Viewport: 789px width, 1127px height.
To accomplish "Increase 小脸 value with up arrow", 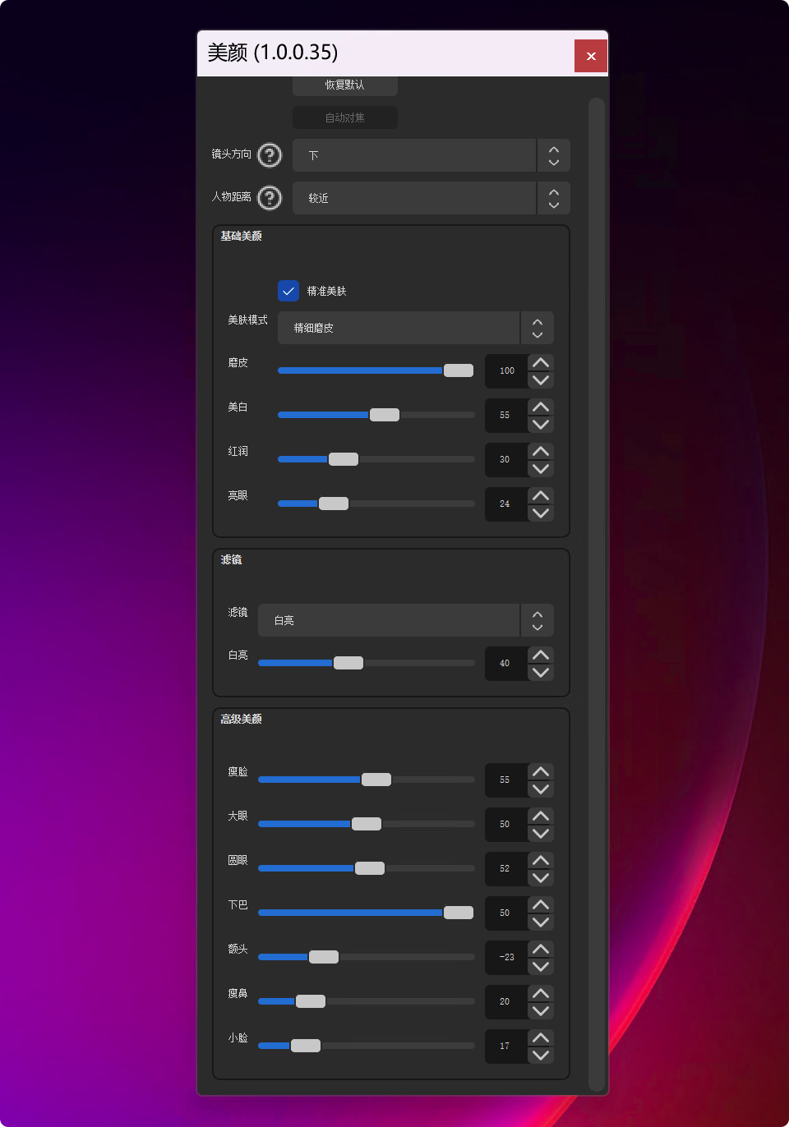I will click(x=540, y=1037).
